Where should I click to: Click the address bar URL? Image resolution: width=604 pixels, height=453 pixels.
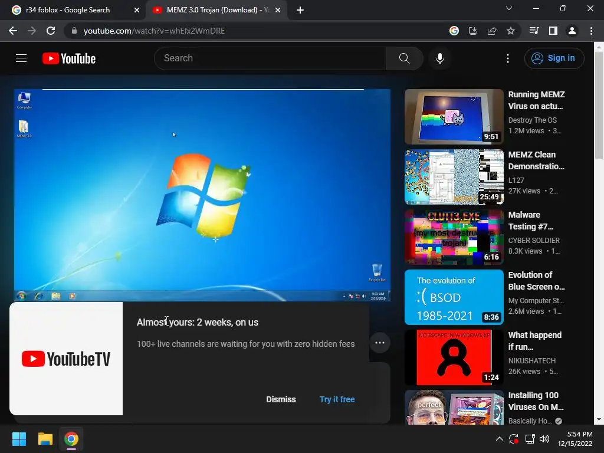[x=154, y=31]
